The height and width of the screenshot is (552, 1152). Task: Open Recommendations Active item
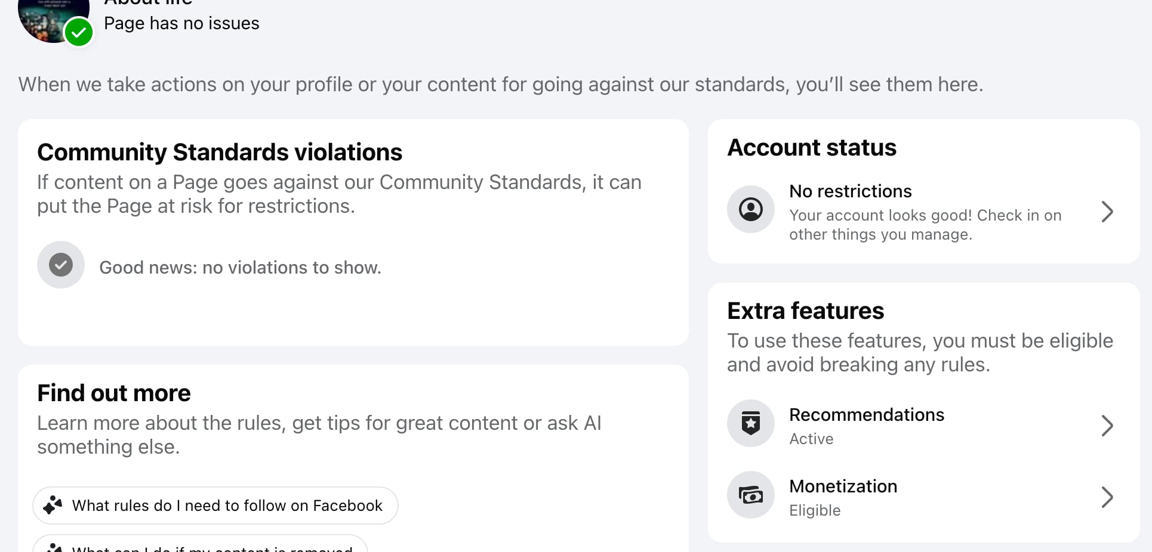click(923, 426)
